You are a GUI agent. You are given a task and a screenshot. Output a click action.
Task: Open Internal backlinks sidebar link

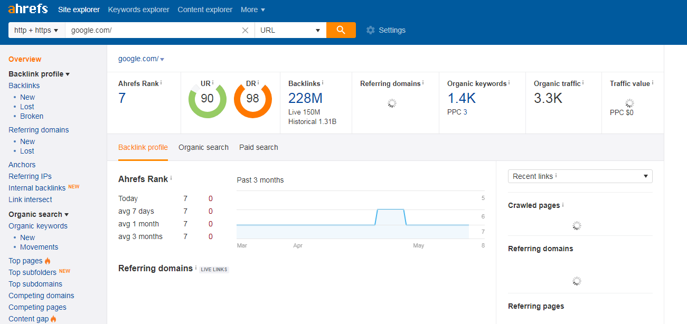[37, 188]
